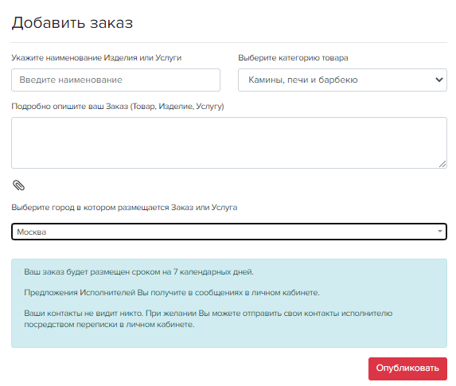Focus the 'Введите наименование' input field
This screenshot has width=456, height=386.
point(115,80)
